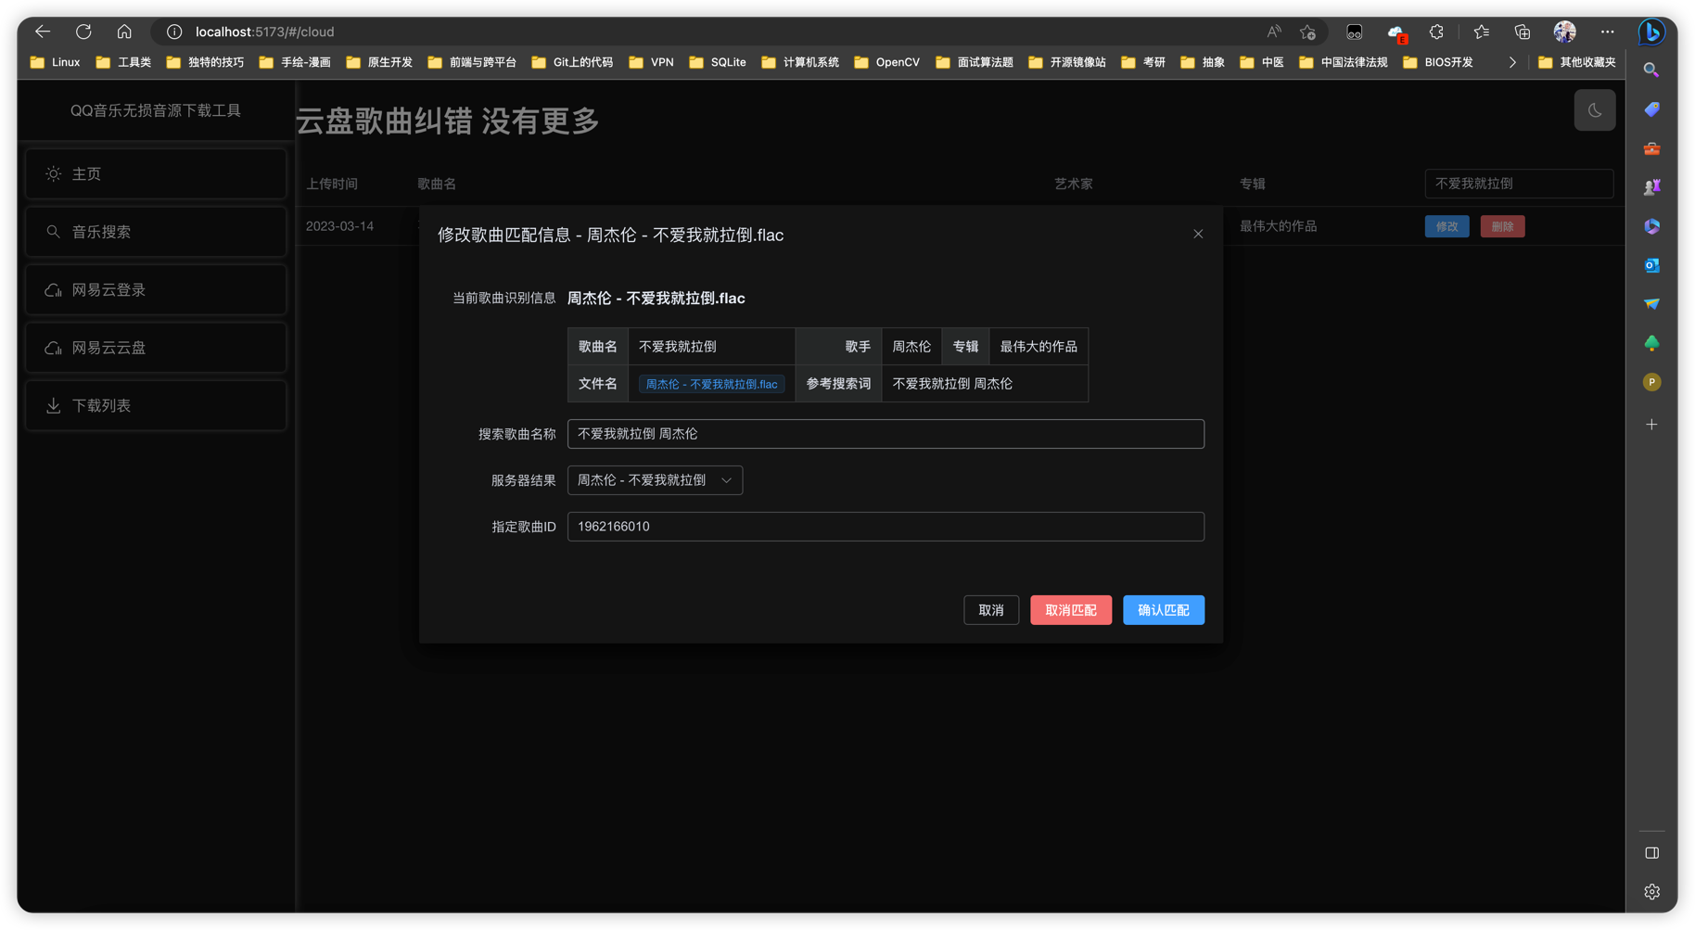Open the yellow P sidebar icon
Screen dimensions: 1695x930
click(x=1651, y=382)
